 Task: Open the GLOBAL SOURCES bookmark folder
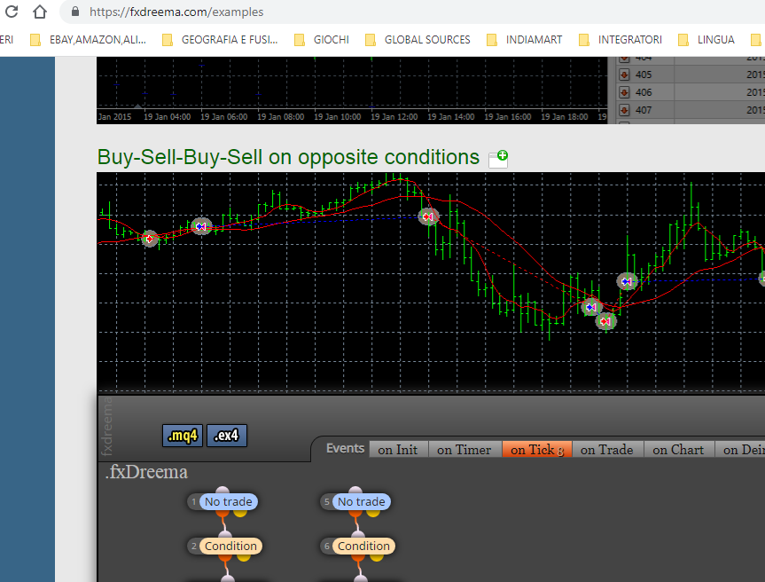point(418,40)
